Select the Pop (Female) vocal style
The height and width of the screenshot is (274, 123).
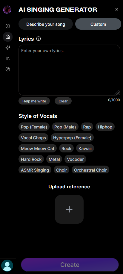(x=34, y=127)
